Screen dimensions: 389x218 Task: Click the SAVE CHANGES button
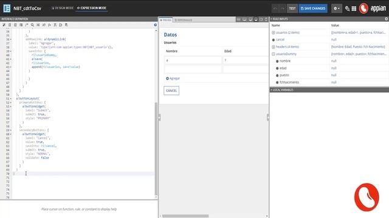click(x=313, y=8)
